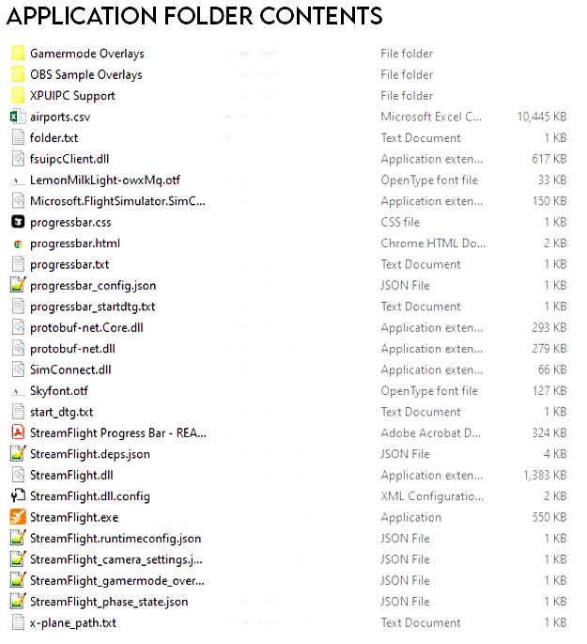Click the DLL icon beside Microsoft.FlightSimulator.SimC...
Image resolution: width=587 pixels, height=644 pixels.
pyautogui.click(x=18, y=201)
